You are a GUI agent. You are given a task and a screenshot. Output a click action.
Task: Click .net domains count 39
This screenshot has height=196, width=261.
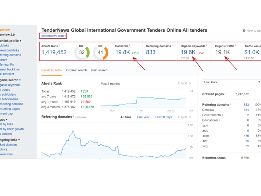tap(247, 141)
